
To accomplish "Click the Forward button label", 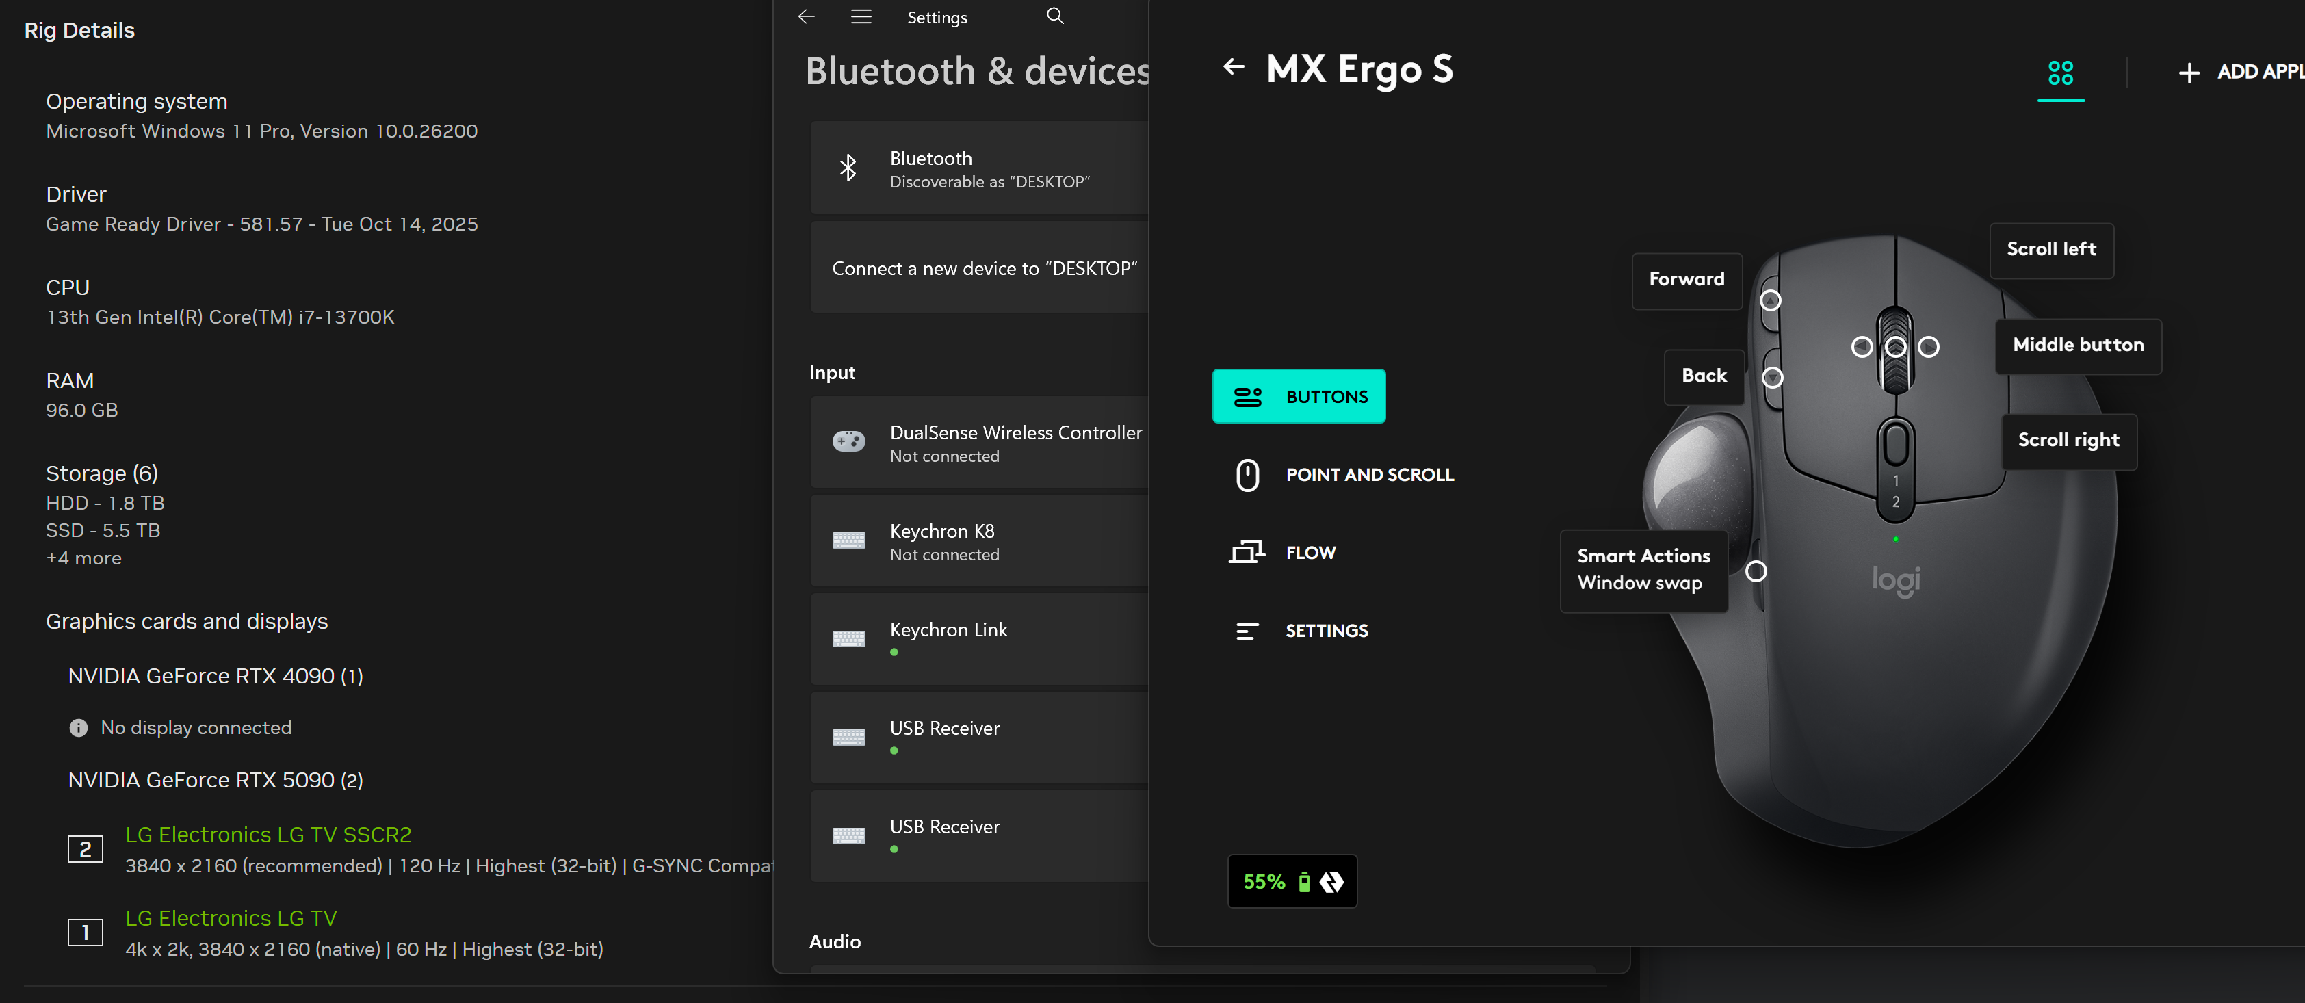I will point(1686,280).
